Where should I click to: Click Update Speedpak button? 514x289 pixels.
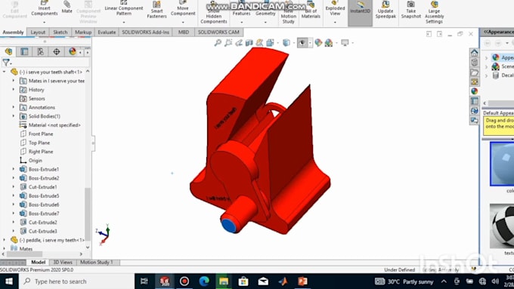point(385,10)
